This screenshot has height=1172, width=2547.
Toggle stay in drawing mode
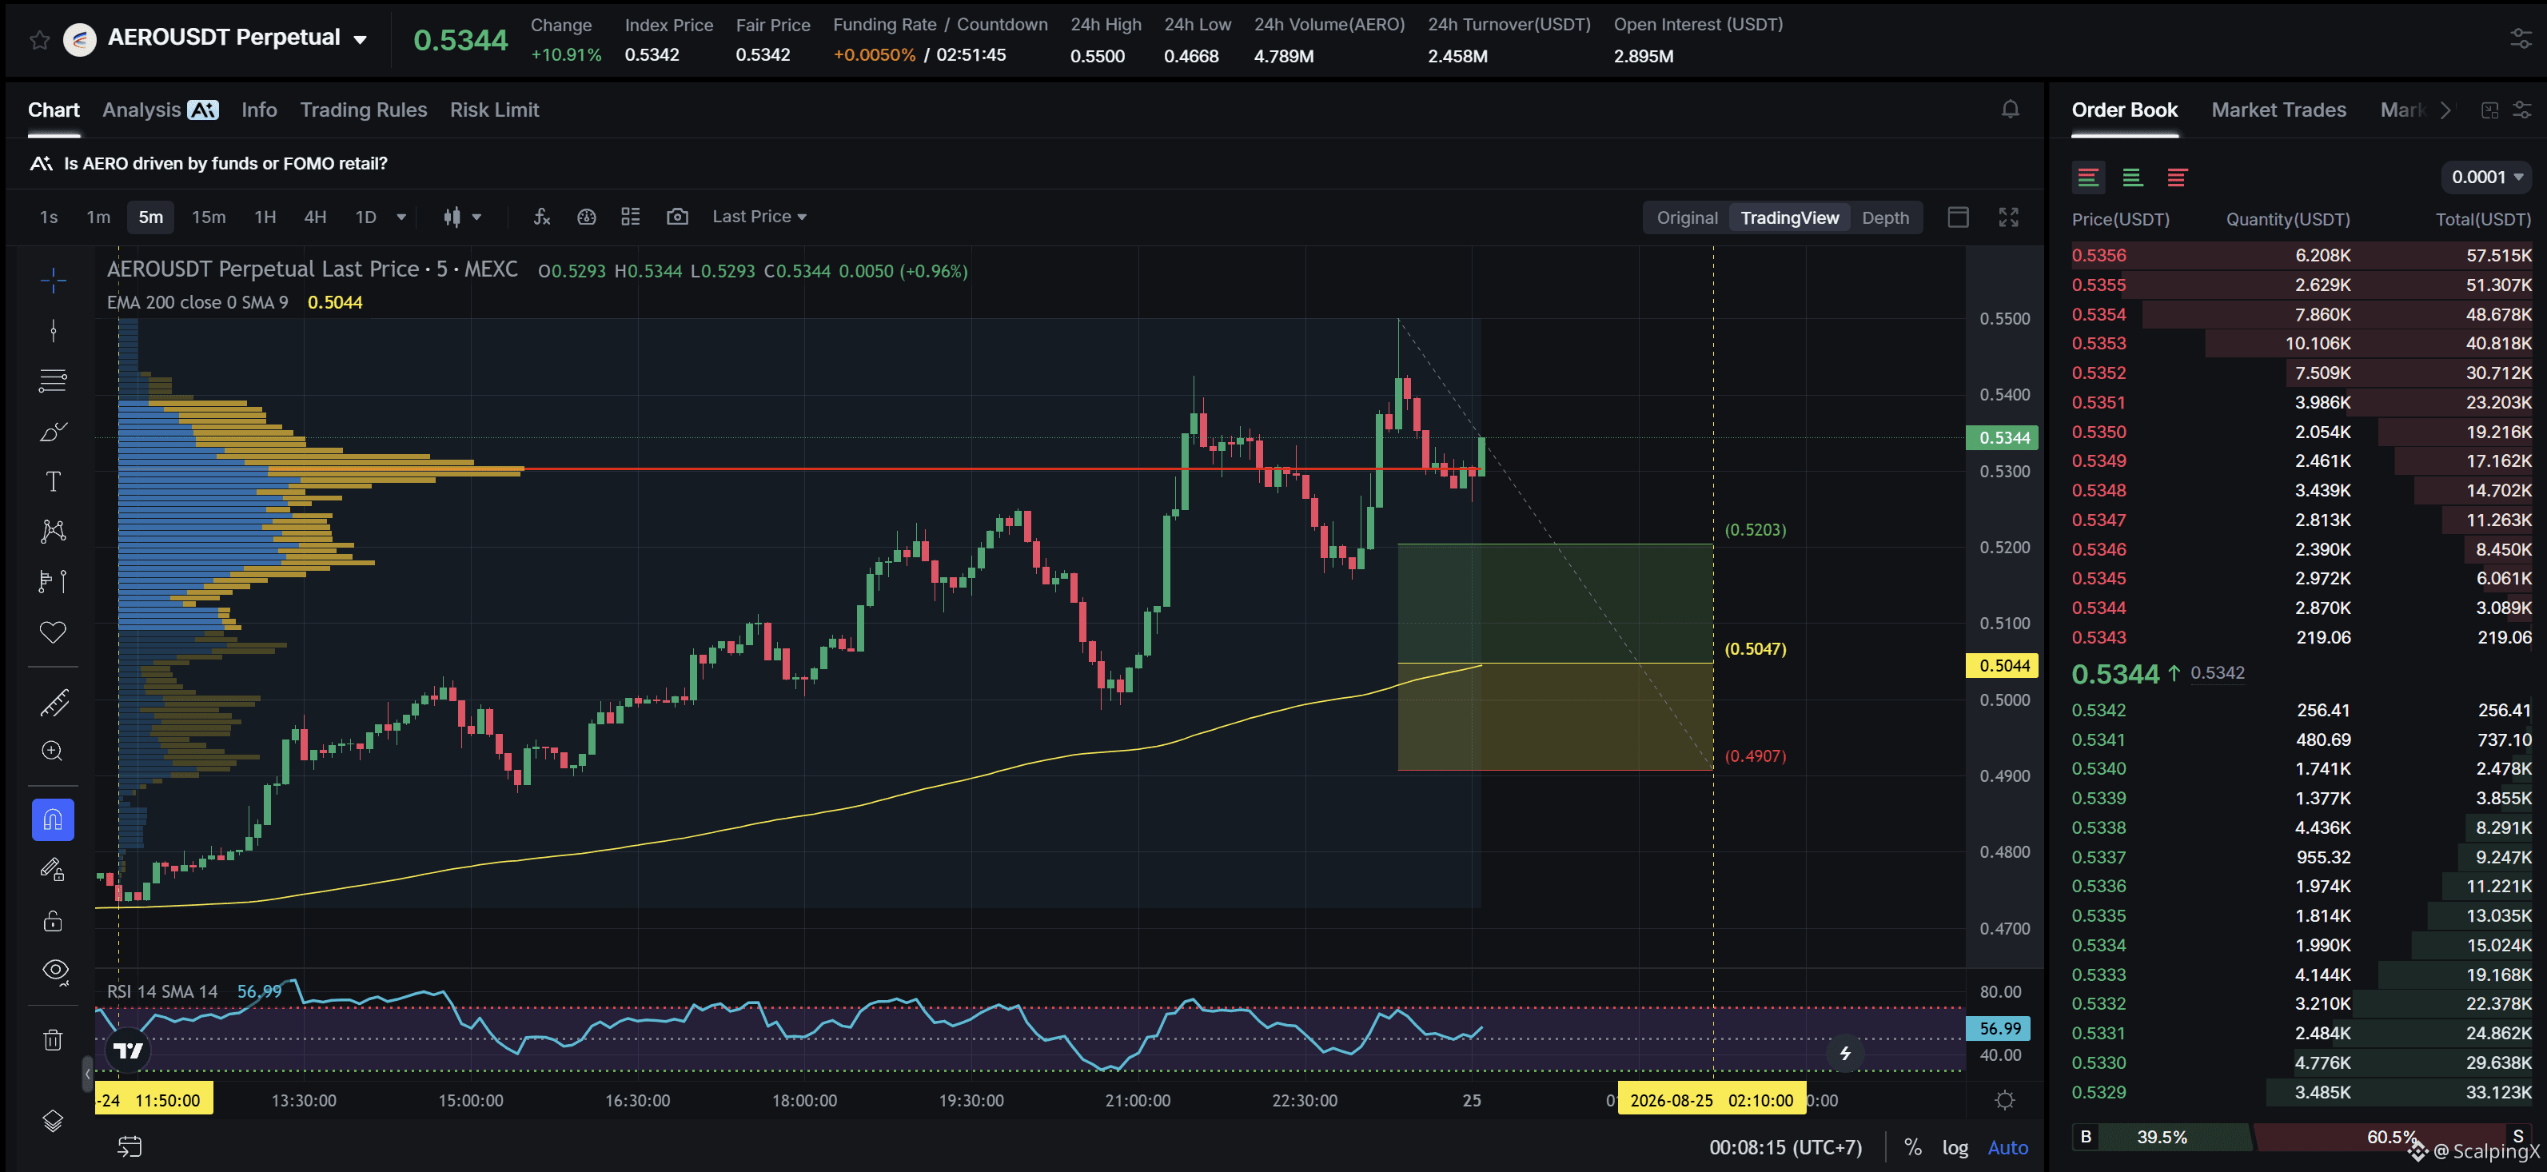click(x=54, y=871)
